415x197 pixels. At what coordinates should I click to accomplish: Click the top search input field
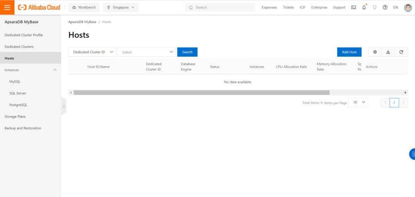click(x=223, y=7)
